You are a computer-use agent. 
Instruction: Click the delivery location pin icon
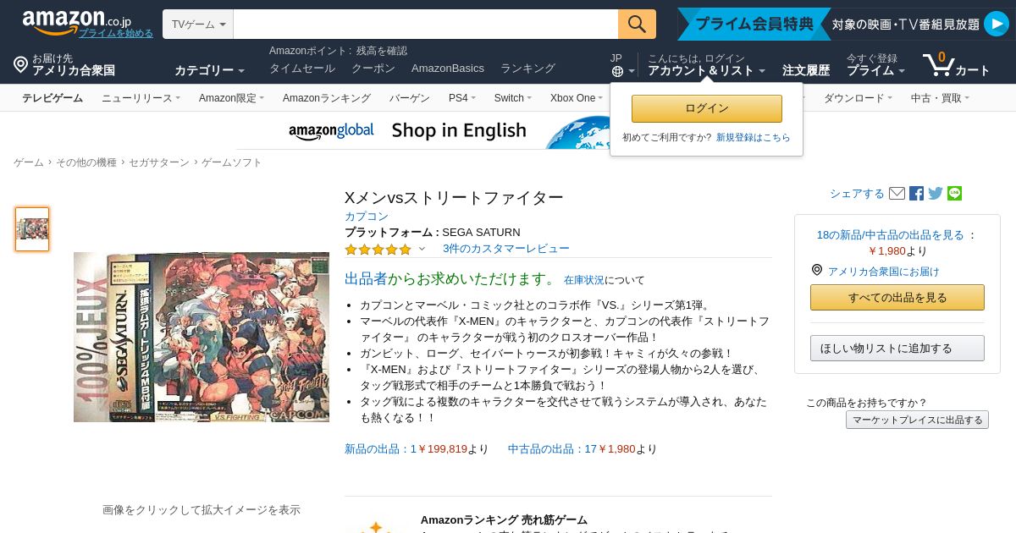20,64
